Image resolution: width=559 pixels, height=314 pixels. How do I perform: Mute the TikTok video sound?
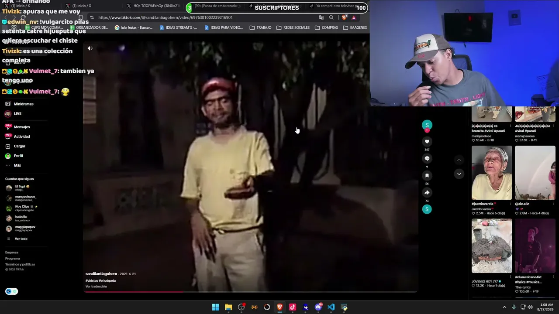pos(90,48)
